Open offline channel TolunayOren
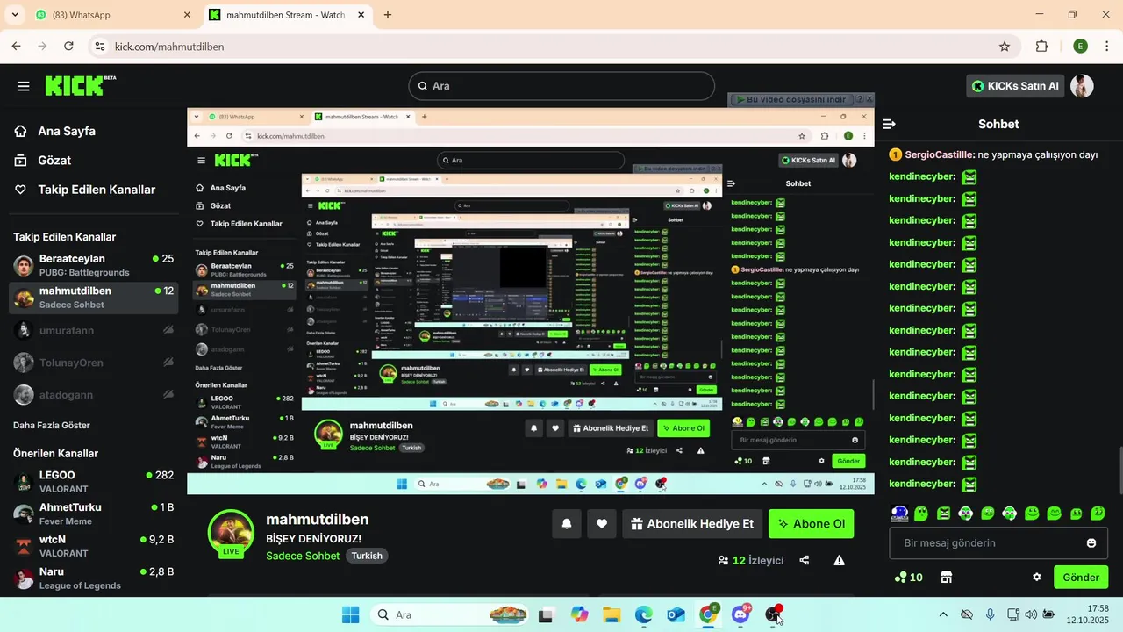 coord(93,363)
